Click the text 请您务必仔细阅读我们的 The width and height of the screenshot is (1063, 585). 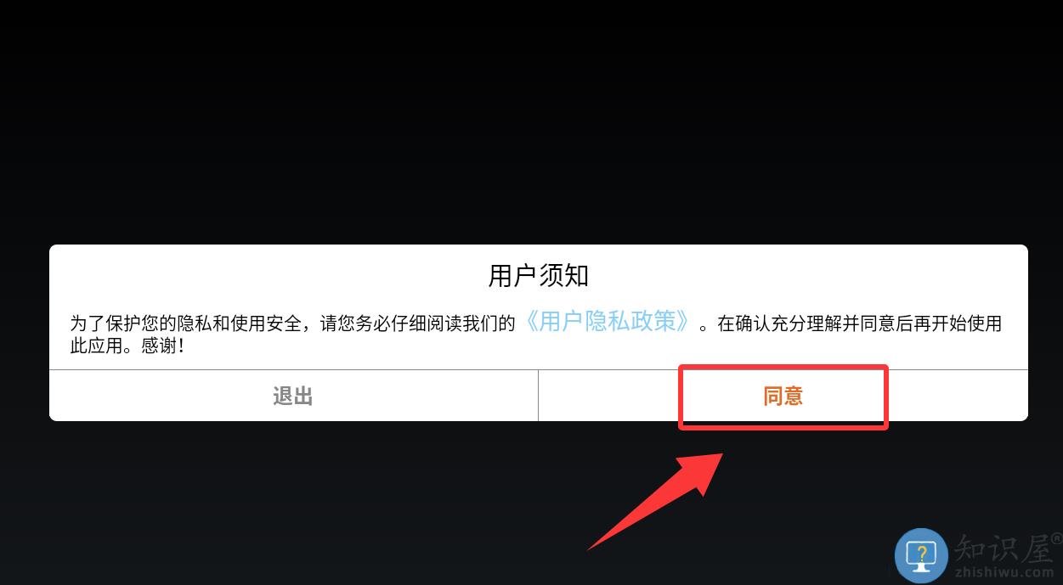(418, 323)
